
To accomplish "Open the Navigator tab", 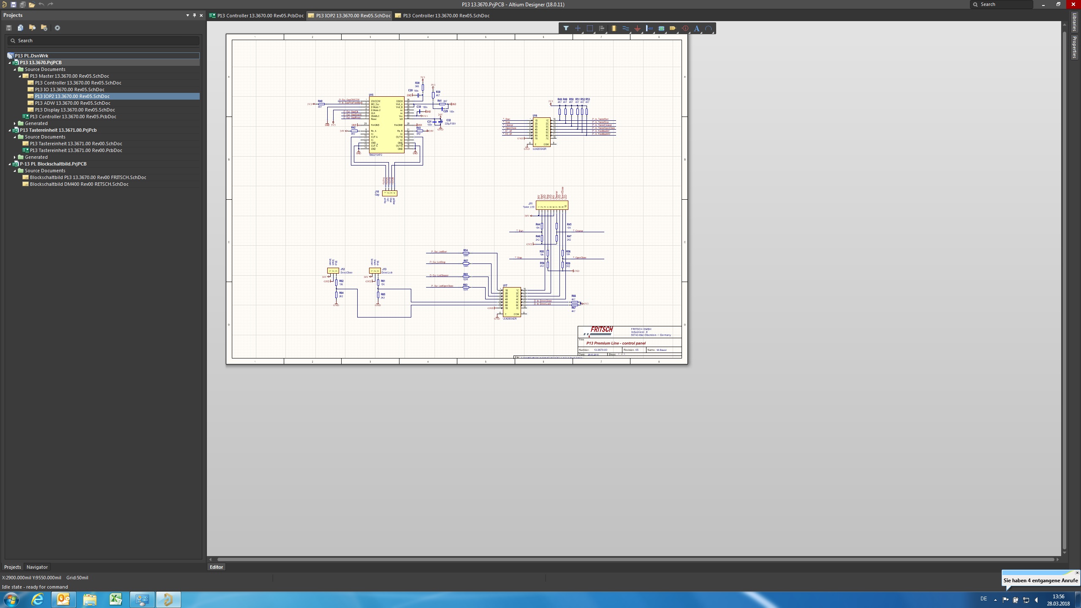I will [x=37, y=567].
